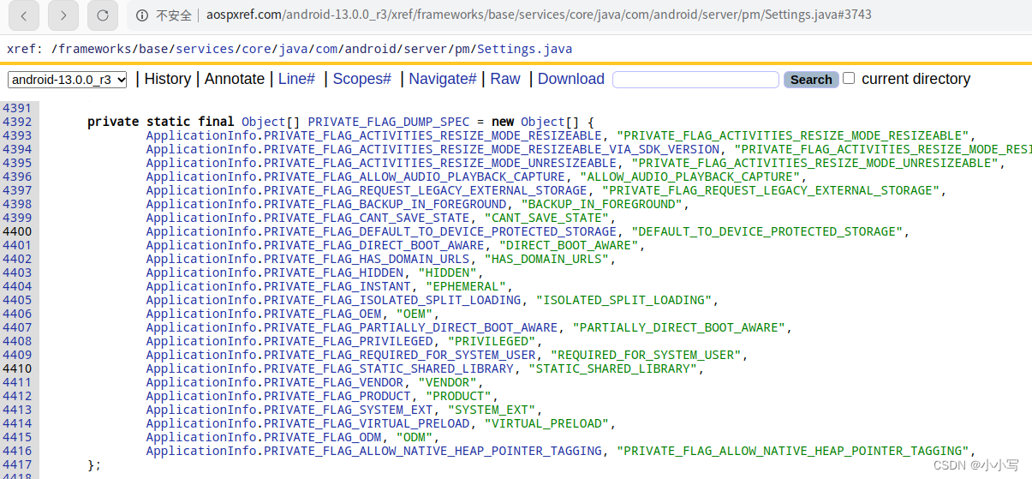Toggle line numbers with Line# link
1032x479 pixels.
(x=296, y=79)
